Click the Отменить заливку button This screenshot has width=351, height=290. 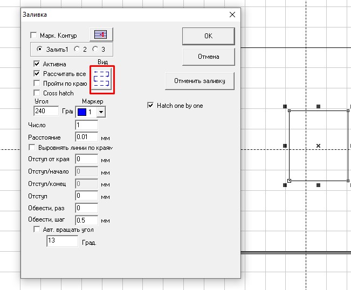pyautogui.click(x=203, y=81)
